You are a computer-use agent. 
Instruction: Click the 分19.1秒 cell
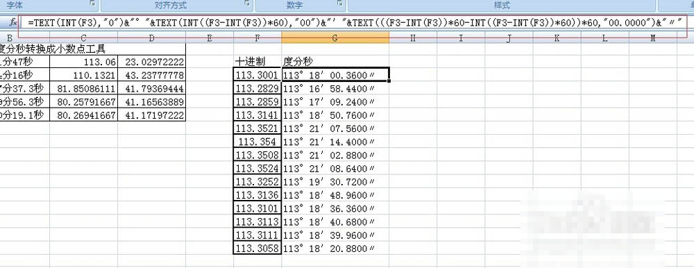(x=25, y=115)
